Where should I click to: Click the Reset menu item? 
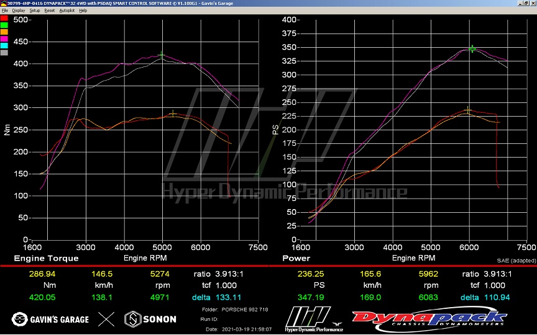coord(50,11)
